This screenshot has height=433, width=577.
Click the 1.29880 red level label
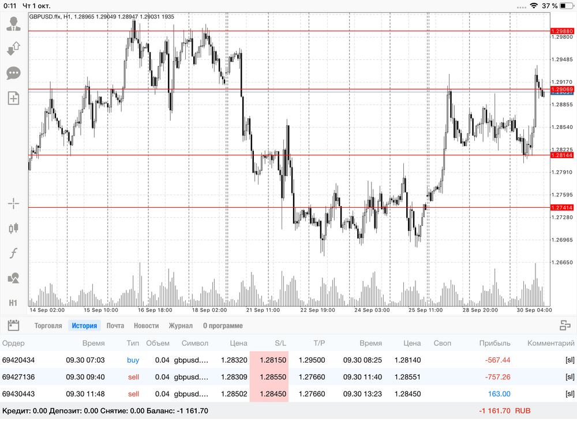[x=562, y=31]
